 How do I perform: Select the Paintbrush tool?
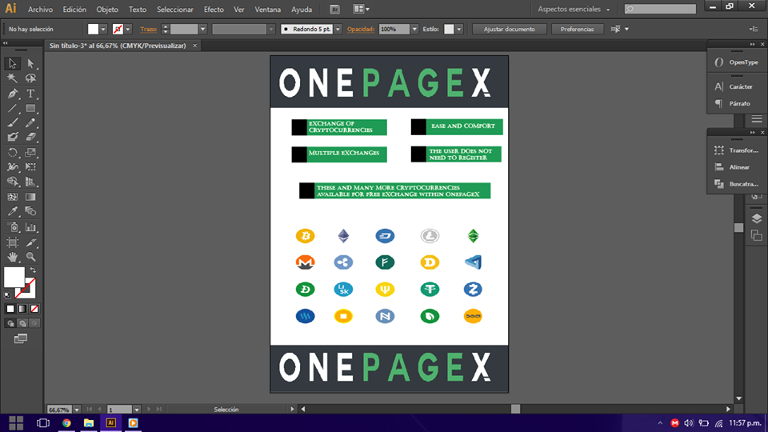click(12, 123)
